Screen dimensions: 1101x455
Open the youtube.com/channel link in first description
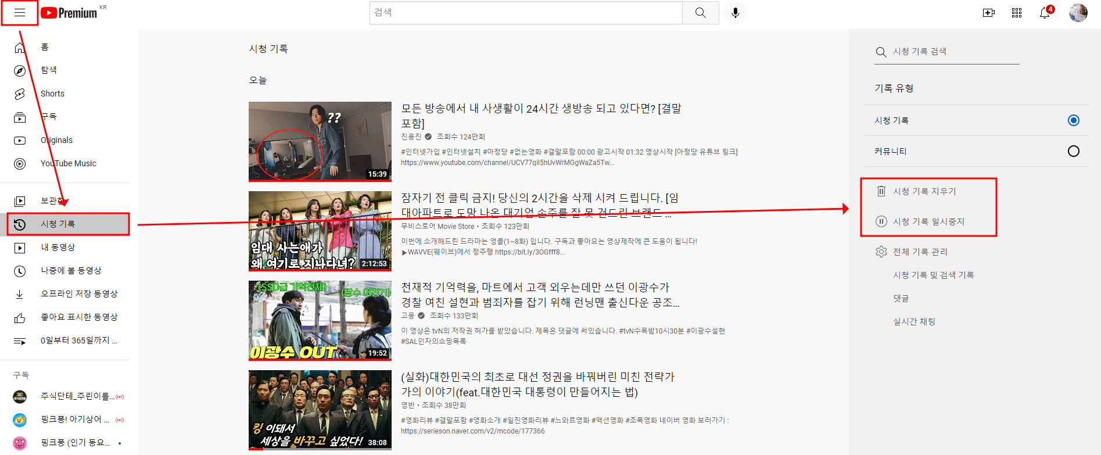[507, 163]
